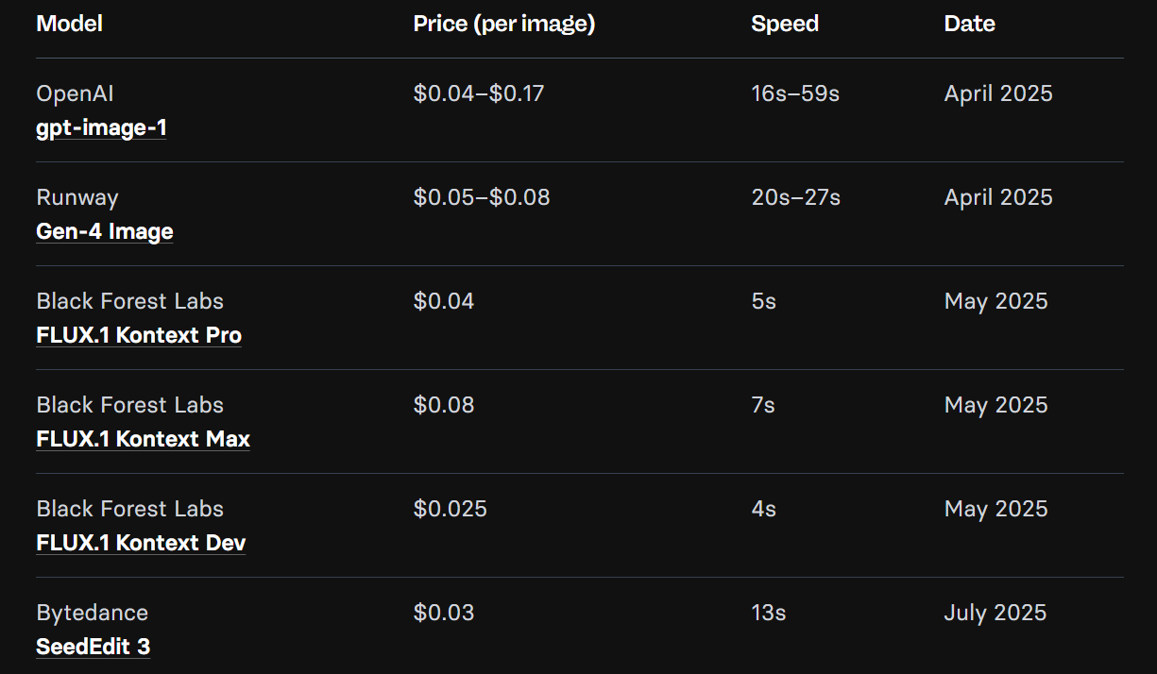Open the FLUX.1 Kontext Max link
1157x674 pixels.
[143, 439]
